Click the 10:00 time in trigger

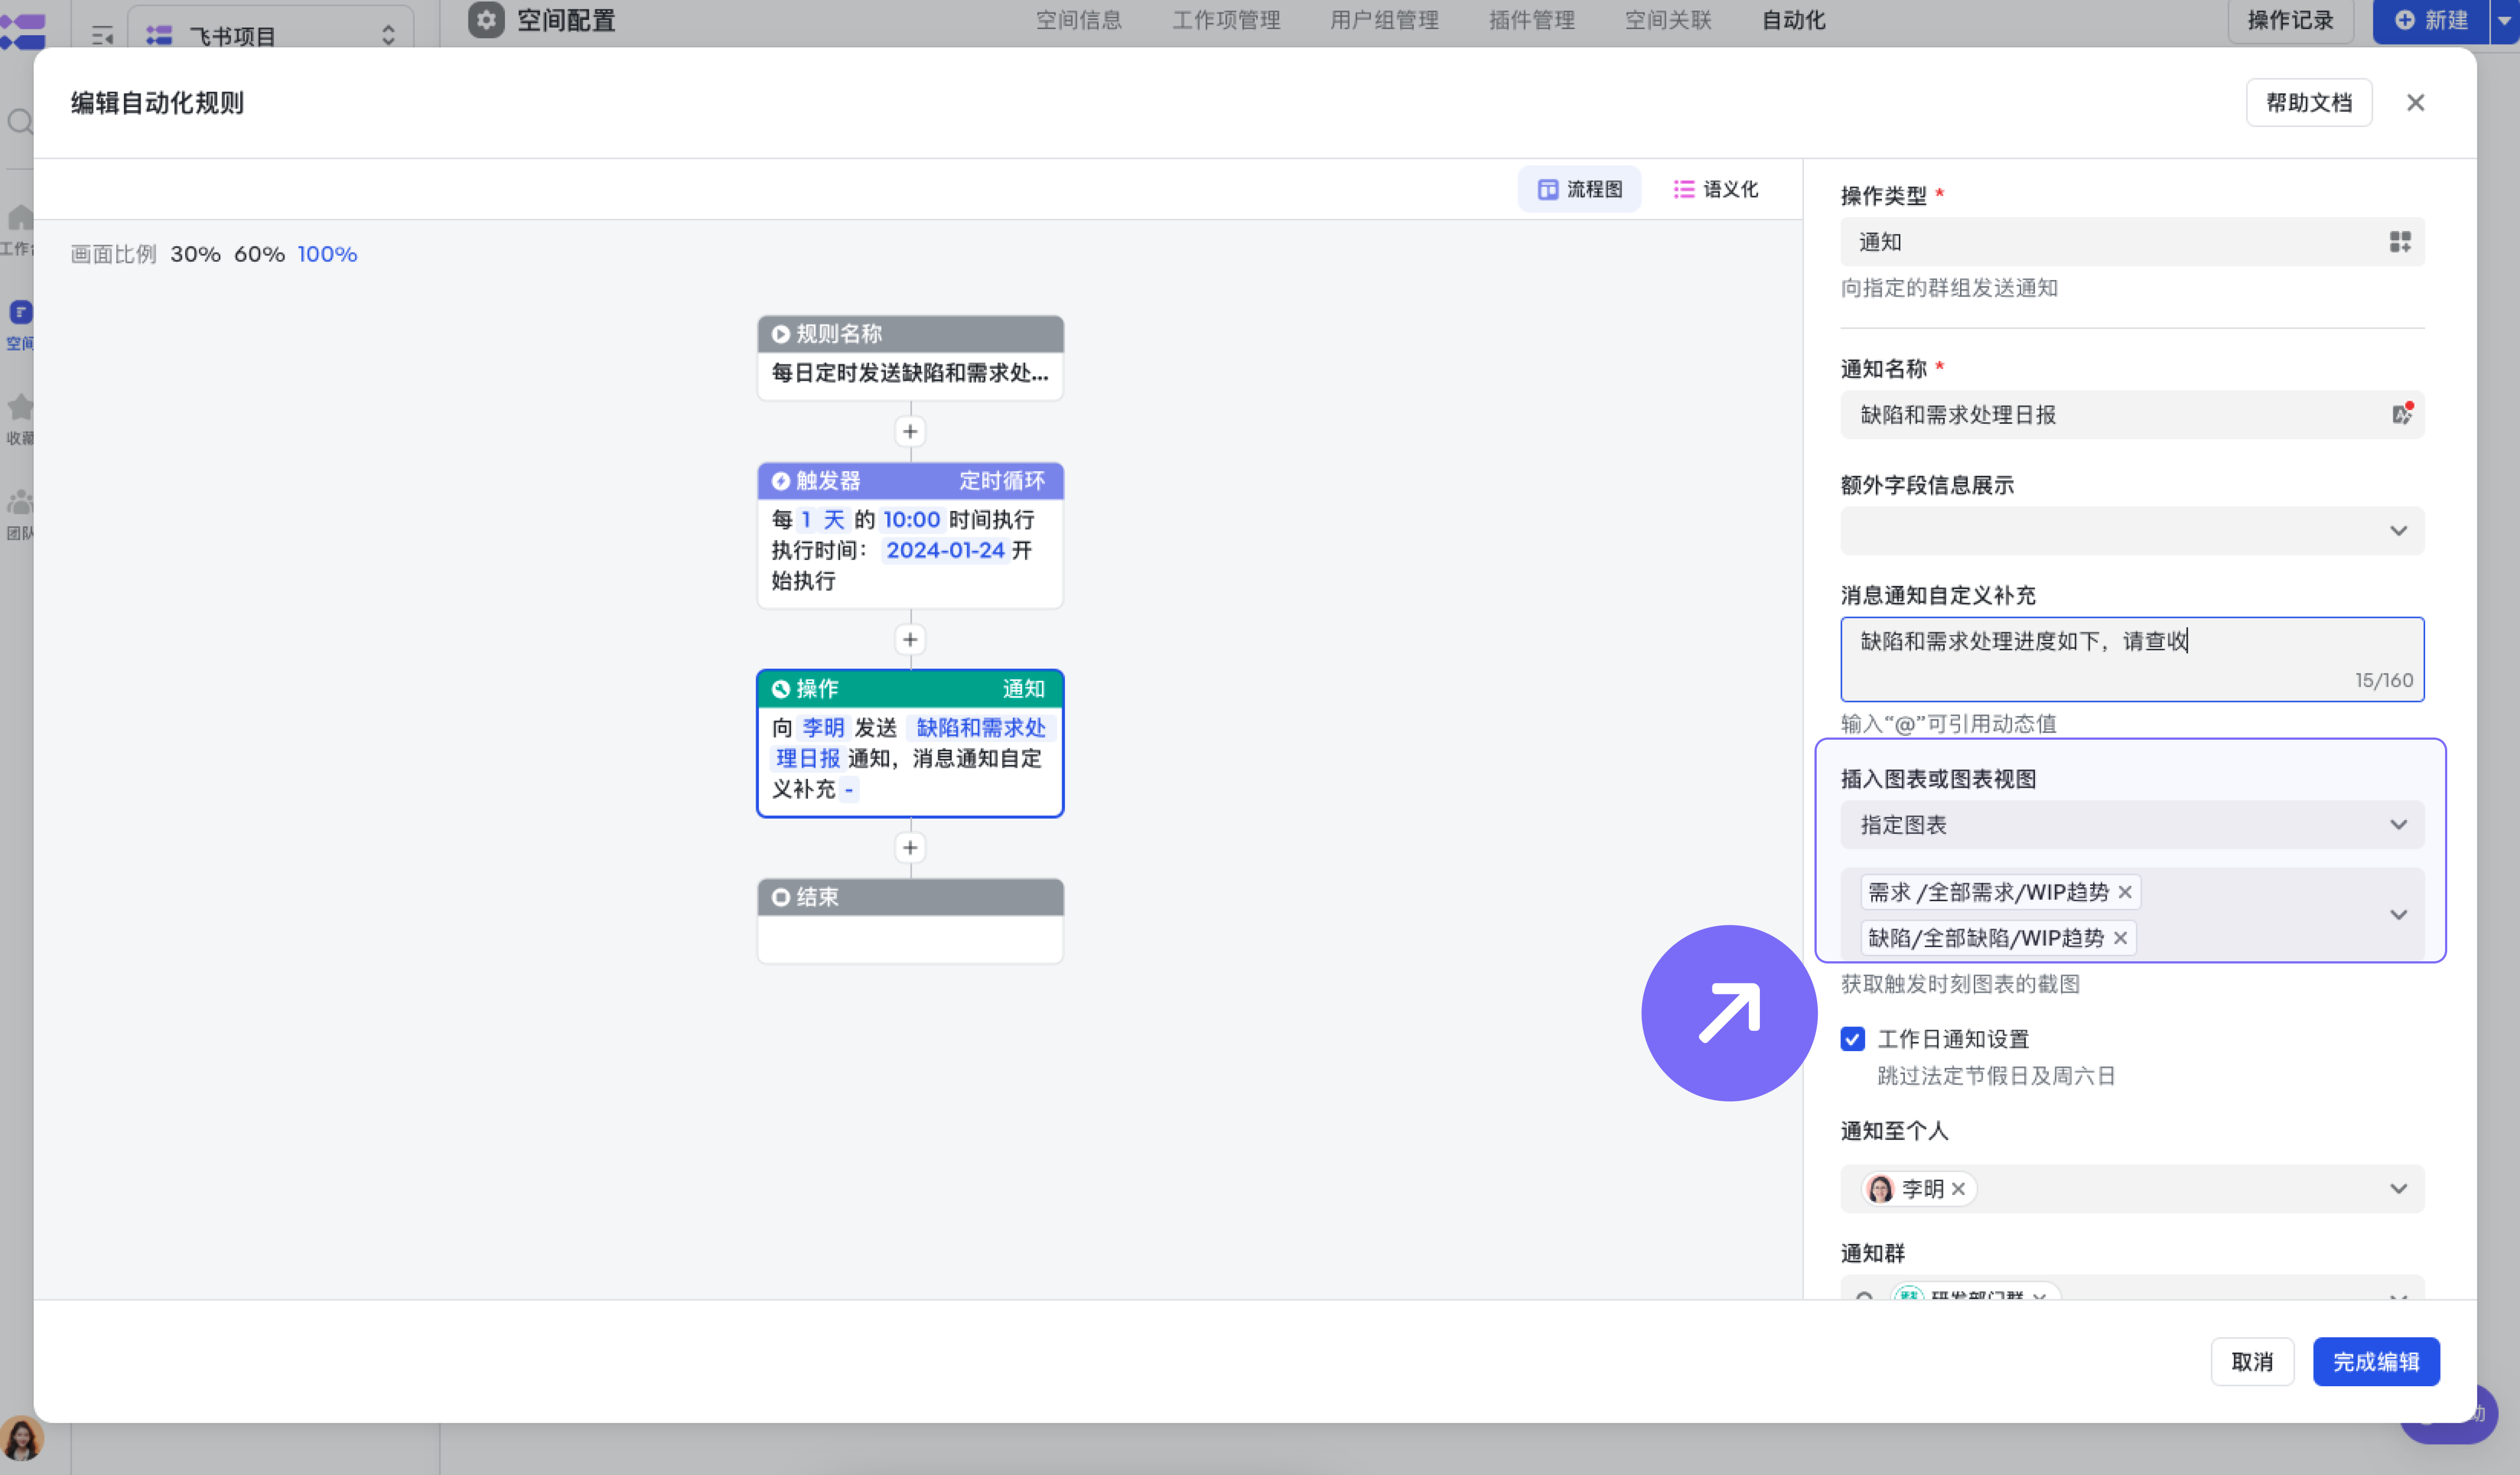point(911,519)
